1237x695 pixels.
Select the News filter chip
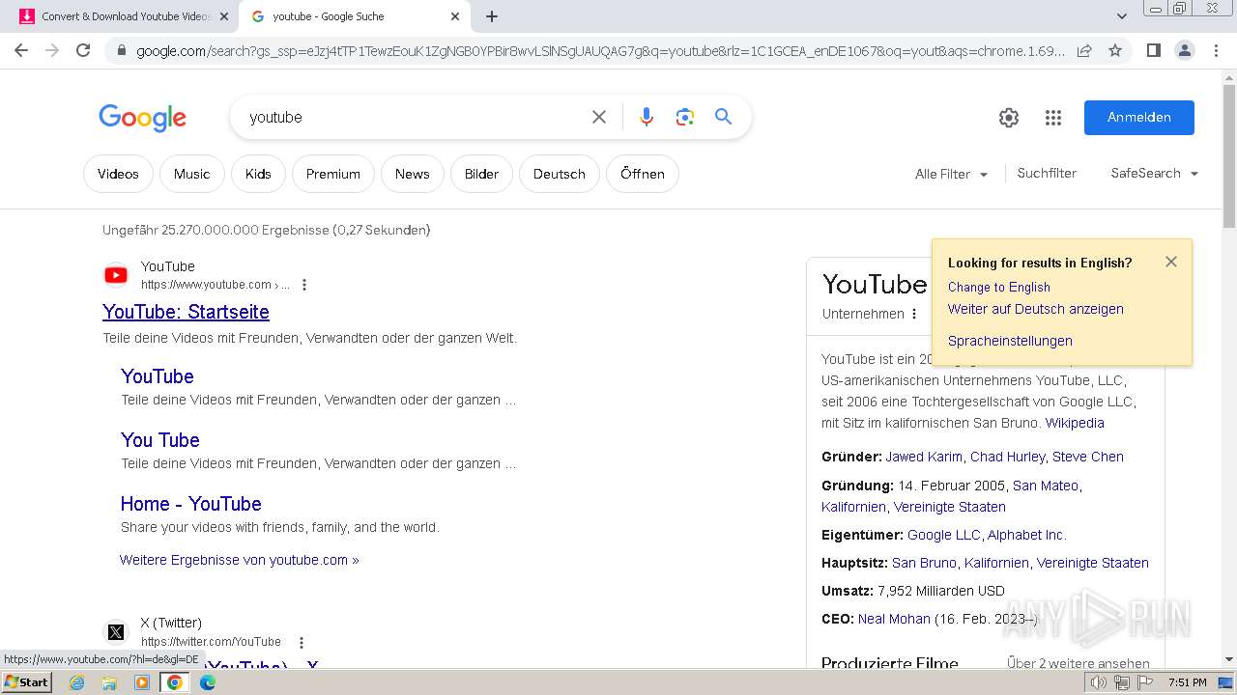click(412, 174)
